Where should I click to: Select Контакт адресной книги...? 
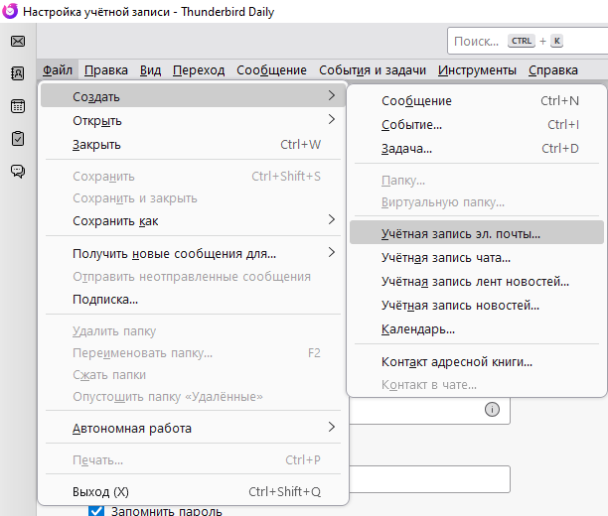(x=477, y=362)
